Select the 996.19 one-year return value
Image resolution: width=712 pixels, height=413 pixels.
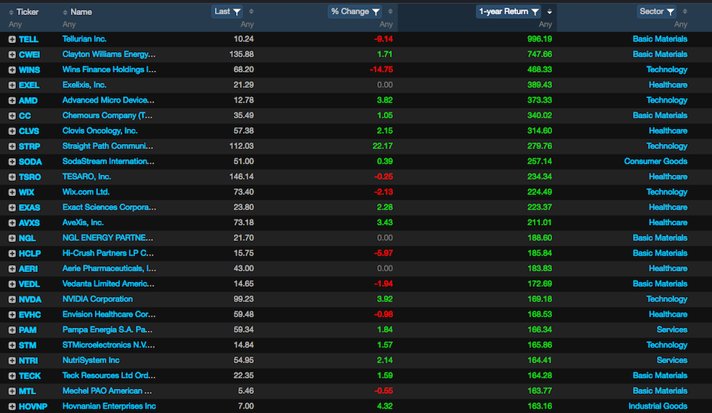539,39
